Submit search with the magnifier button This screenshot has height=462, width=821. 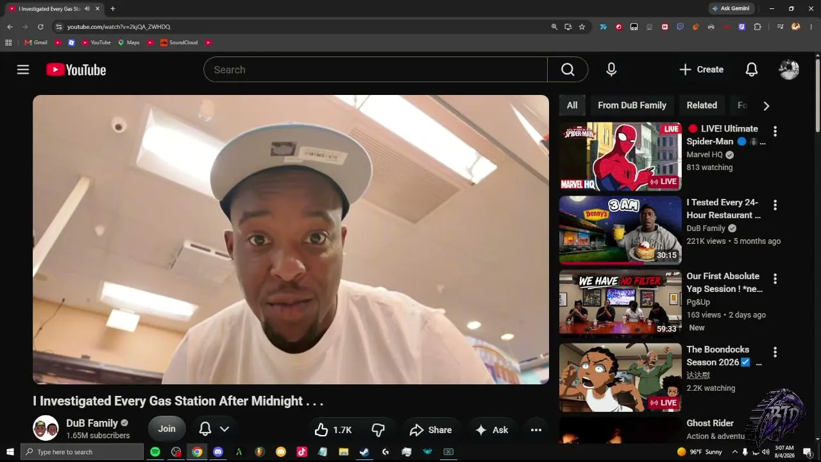click(568, 69)
